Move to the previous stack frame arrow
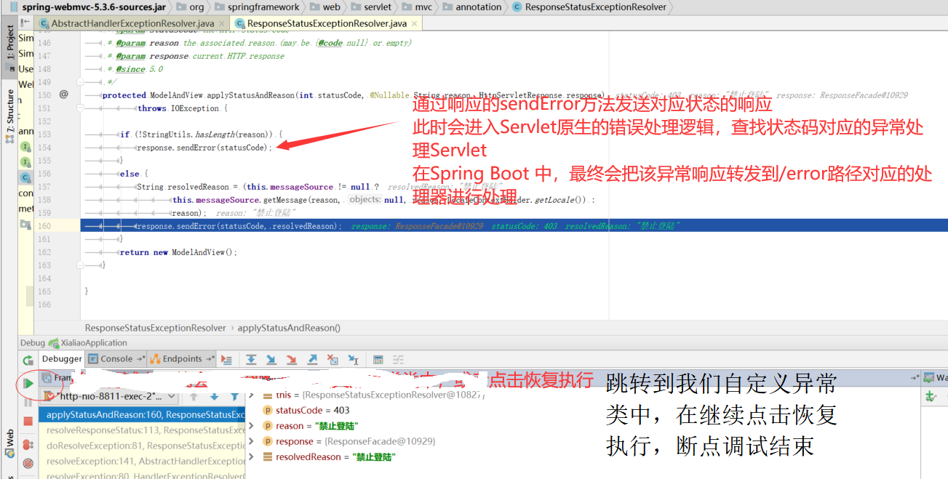 (x=194, y=397)
